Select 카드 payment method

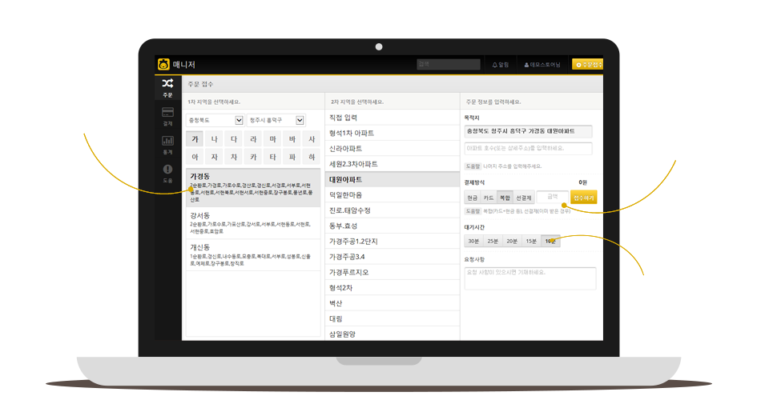(x=489, y=197)
